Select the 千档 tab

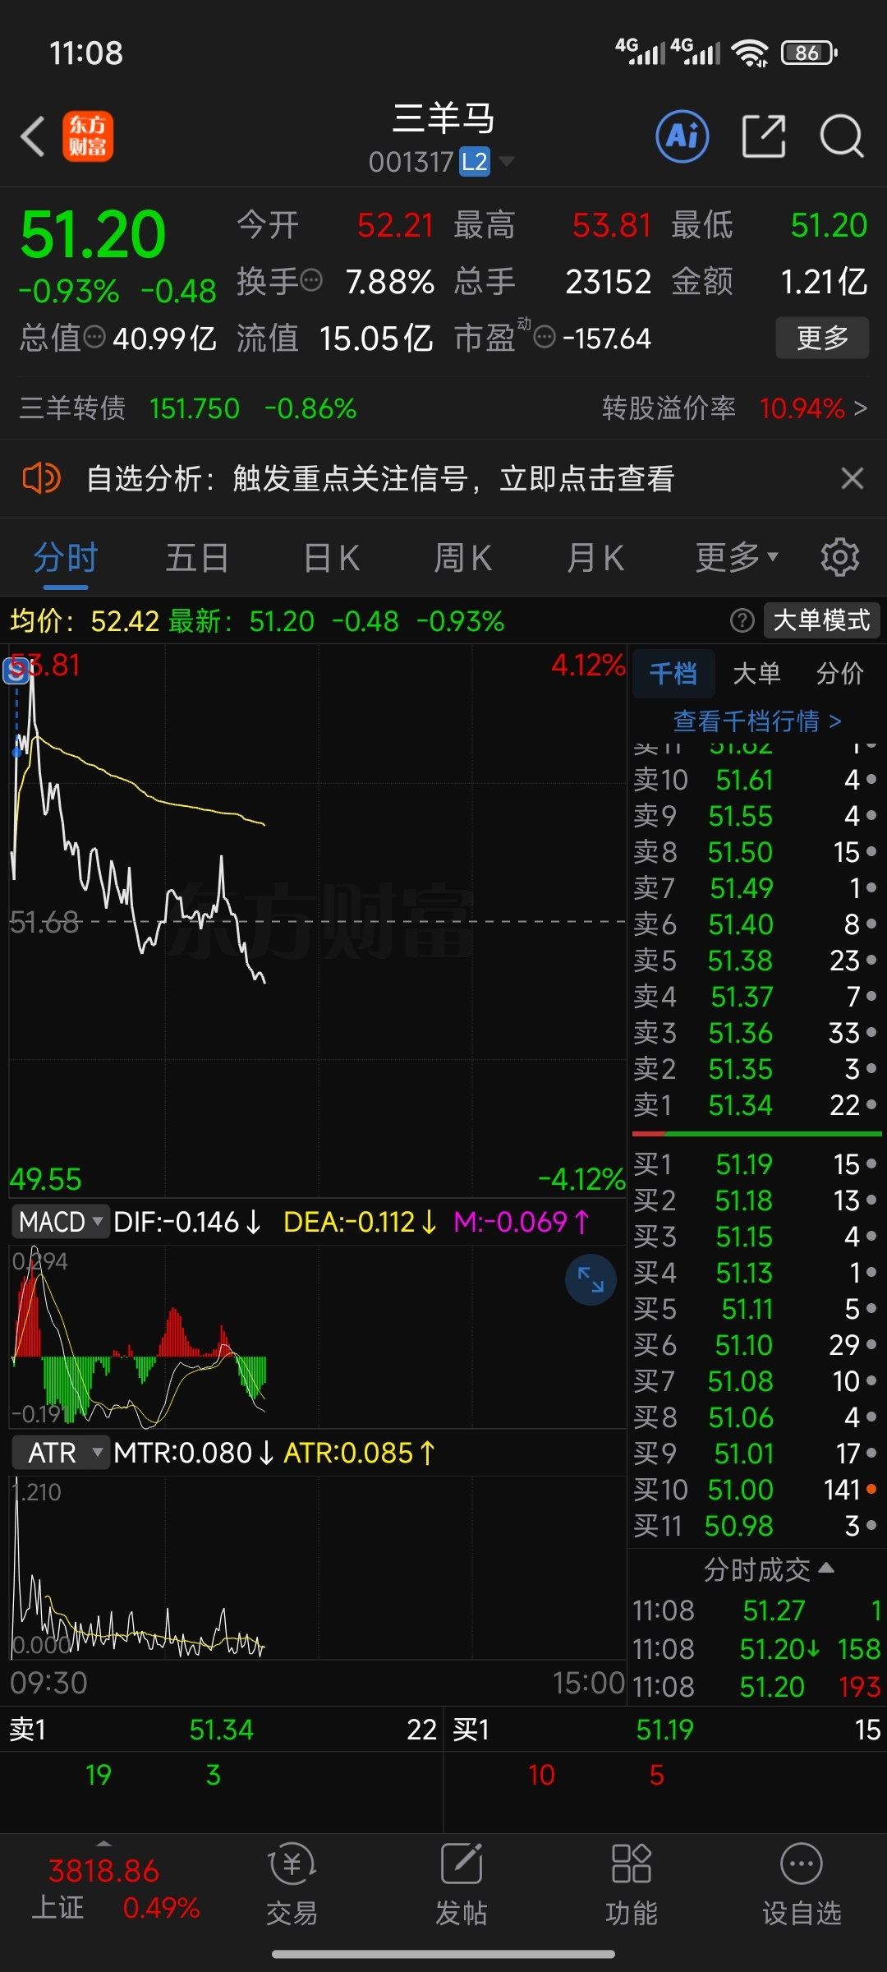pyautogui.click(x=673, y=673)
